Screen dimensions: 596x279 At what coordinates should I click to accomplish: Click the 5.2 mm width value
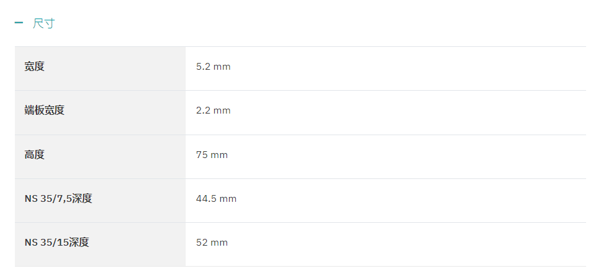[x=214, y=67]
